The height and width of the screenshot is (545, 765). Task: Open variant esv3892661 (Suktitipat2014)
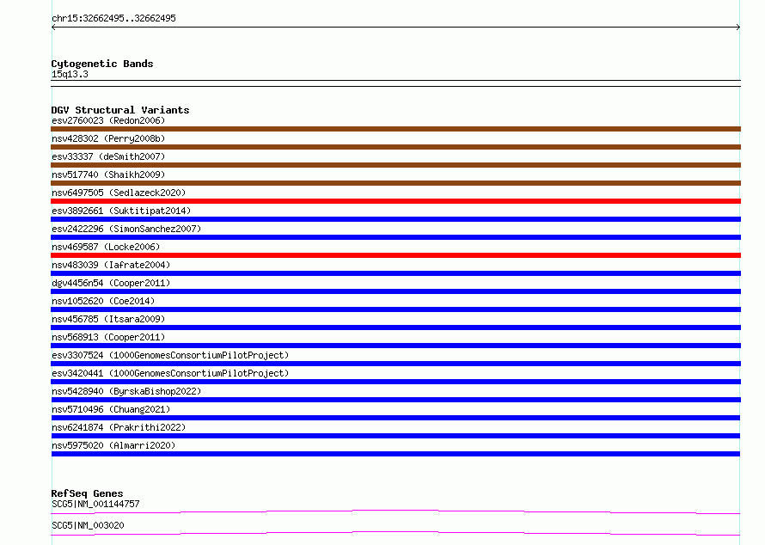coord(121,211)
